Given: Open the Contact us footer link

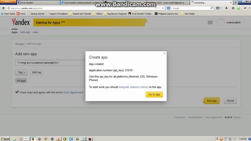Looking at the screenshot, I should click(179, 117).
